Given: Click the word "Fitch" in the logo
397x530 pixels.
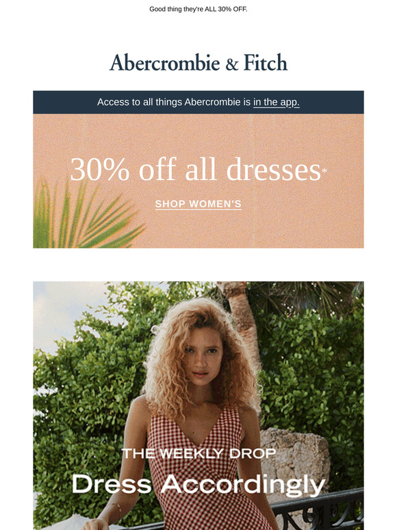Looking at the screenshot, I should (x=266, y=63).
